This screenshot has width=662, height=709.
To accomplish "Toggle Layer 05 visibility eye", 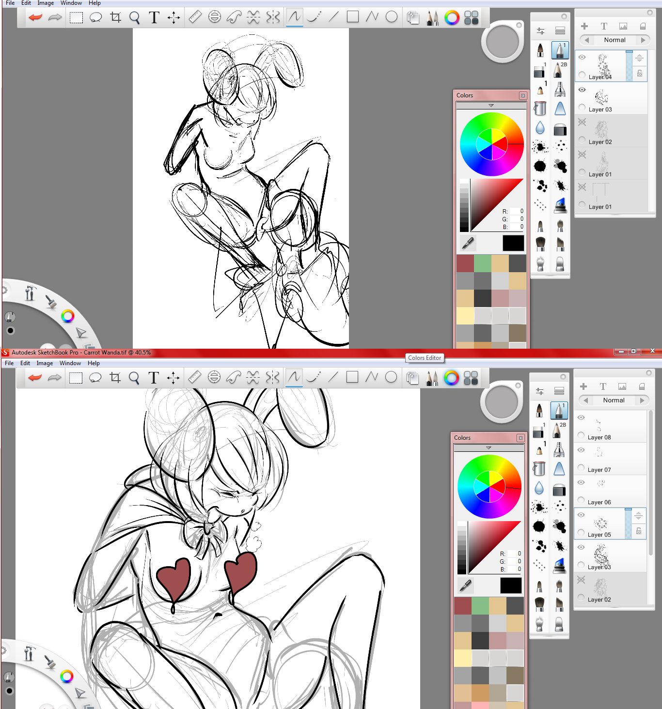I will [x=581, y=515].
